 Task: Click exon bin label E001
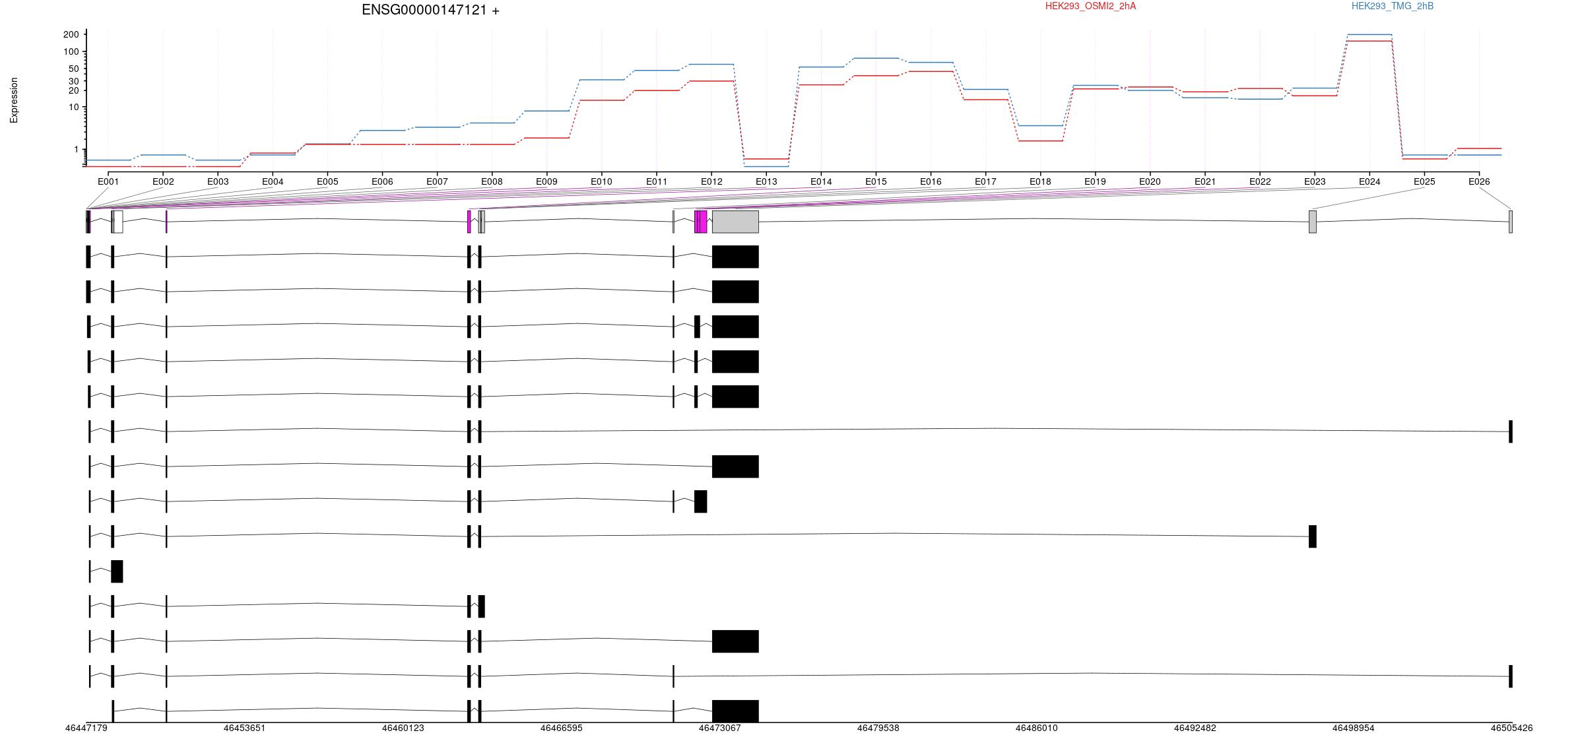click(108, 181)
